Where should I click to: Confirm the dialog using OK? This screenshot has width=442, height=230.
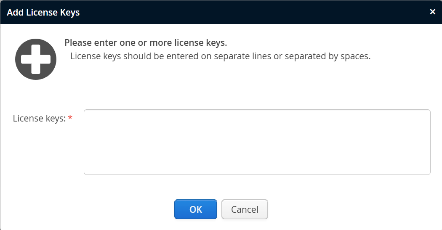tap(196, 209)
